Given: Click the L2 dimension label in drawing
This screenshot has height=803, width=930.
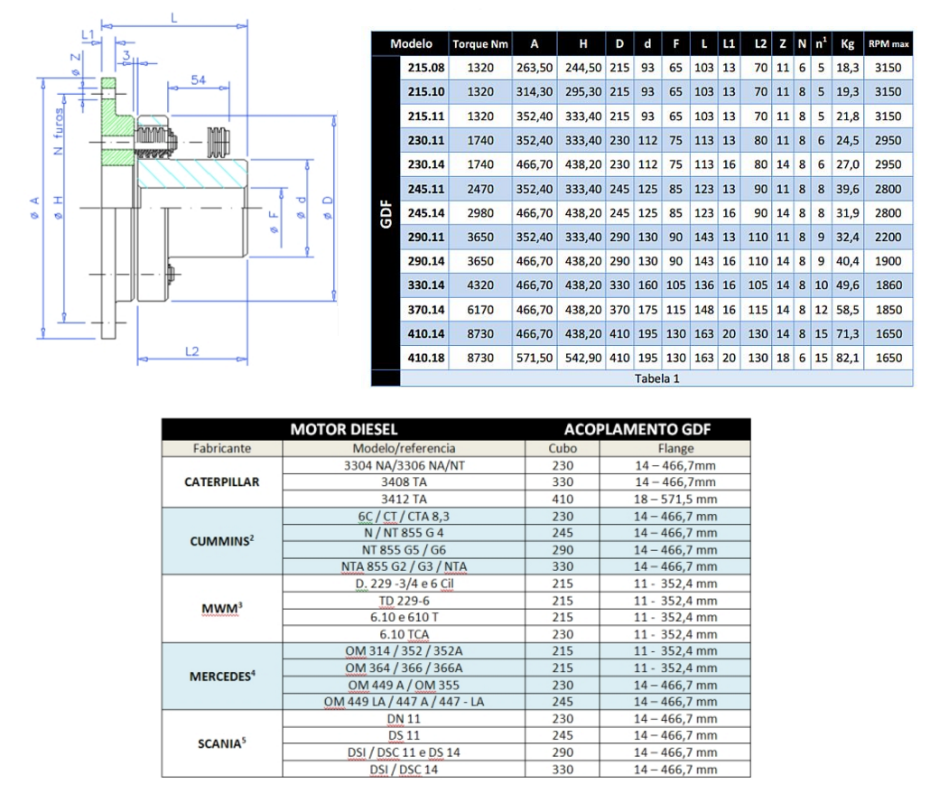Looking at the screenshot, I should pyautogui.click(x=188, y=351).
